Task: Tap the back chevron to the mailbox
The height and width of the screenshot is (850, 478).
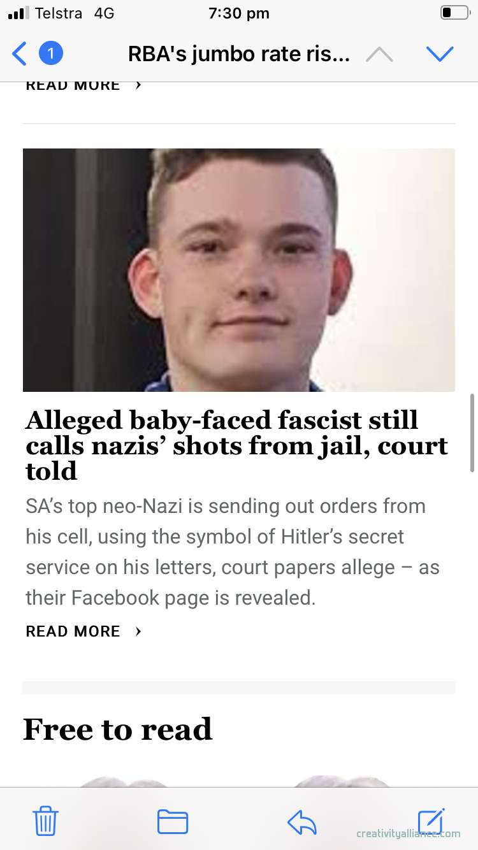Action: tap(20, 54)
